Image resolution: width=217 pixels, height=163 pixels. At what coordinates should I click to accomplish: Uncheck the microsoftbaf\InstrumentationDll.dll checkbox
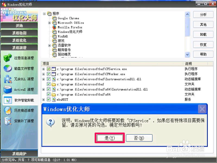[x=49, y=79]
